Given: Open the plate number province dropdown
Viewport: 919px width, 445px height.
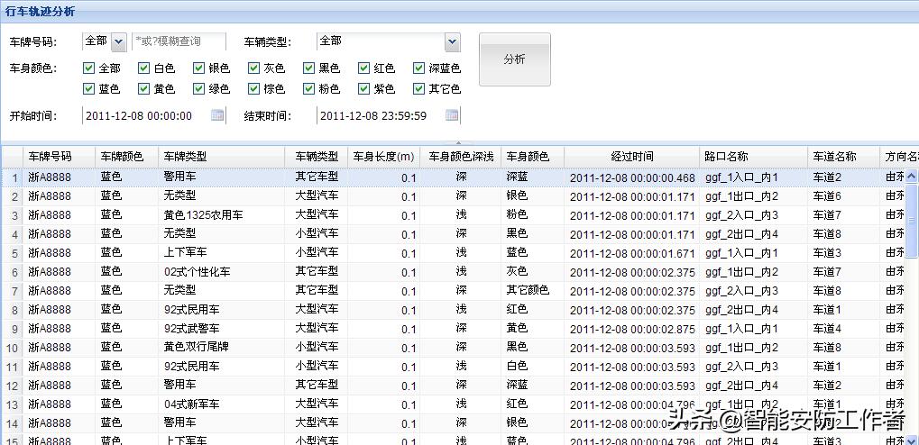Looking at the screenshot, I should 118,41.
